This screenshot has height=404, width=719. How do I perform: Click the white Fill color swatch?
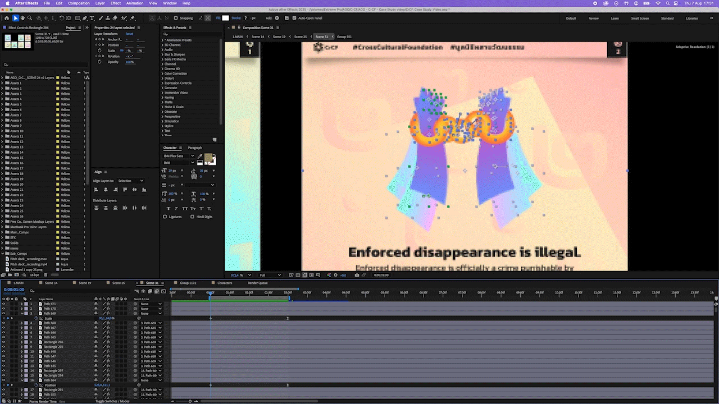tap(226, 18)
